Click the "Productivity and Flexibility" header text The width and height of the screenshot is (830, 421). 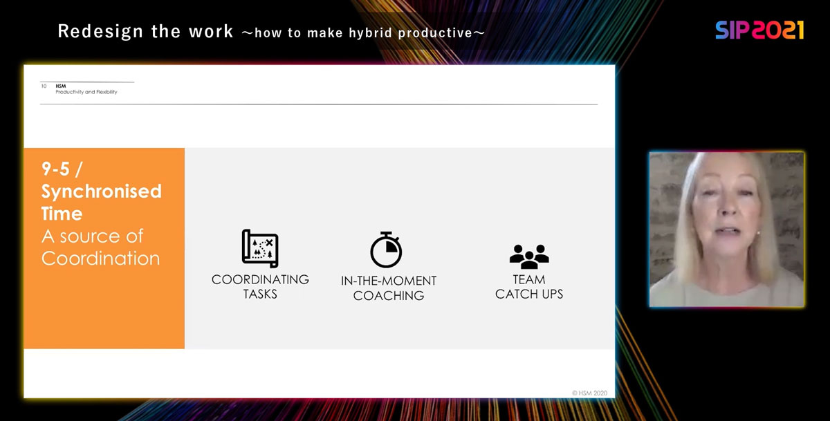[x=86, y=92]
